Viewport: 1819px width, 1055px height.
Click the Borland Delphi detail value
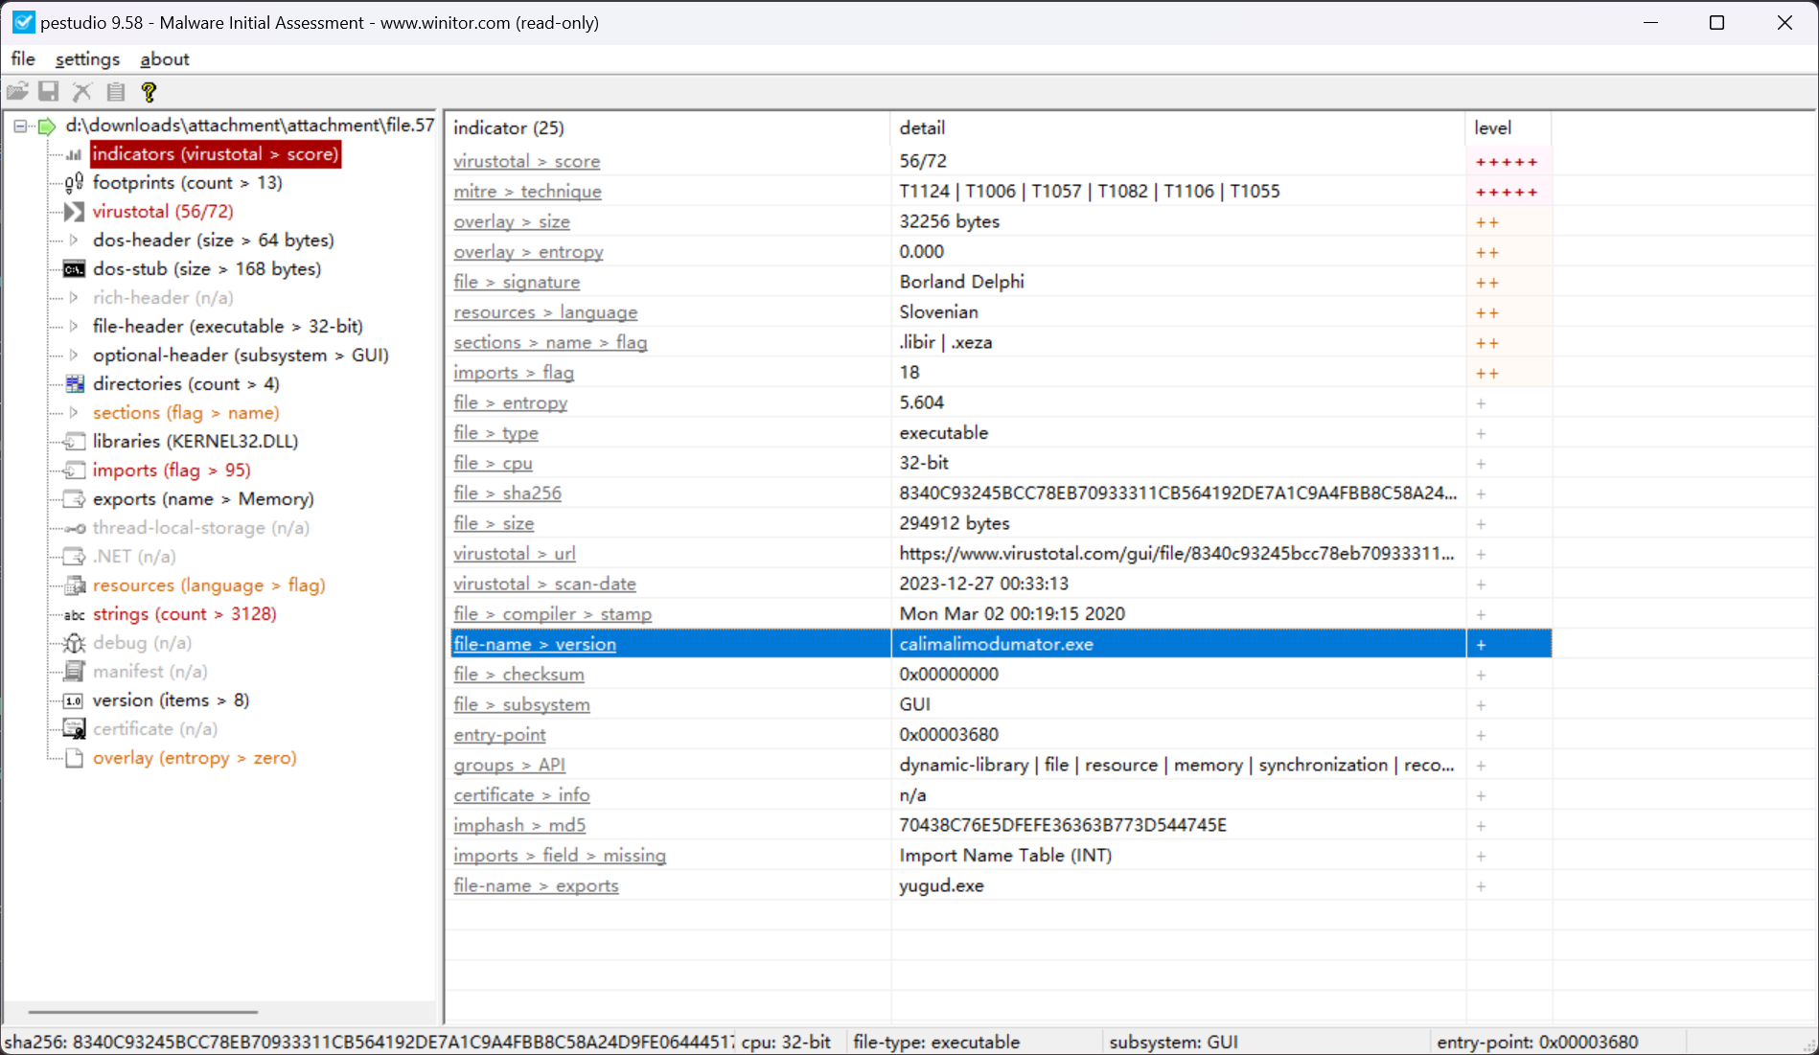coord(961,282)
